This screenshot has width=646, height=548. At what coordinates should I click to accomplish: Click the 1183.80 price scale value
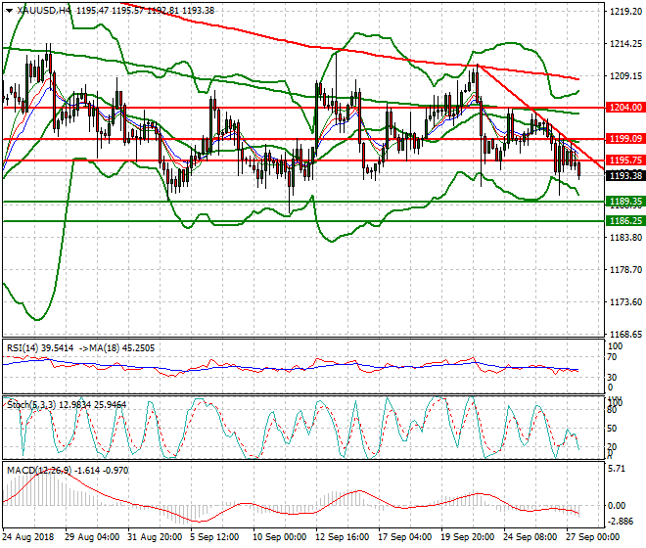coord(625,238)
